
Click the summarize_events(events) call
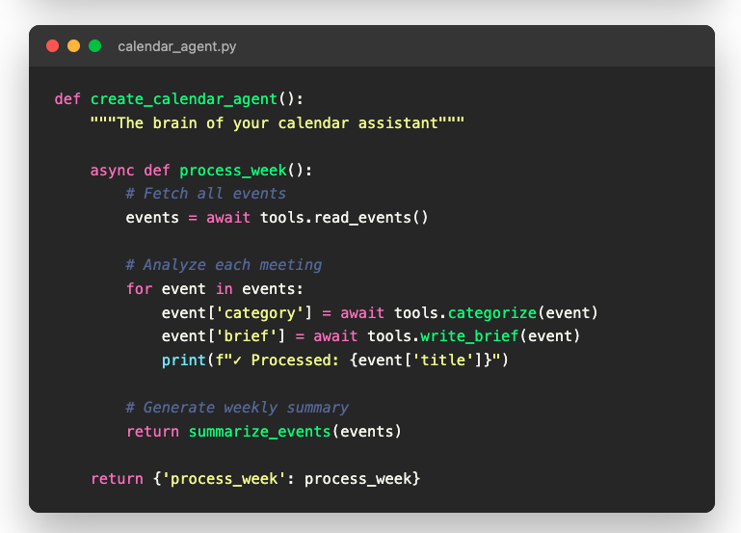point(295,432)
